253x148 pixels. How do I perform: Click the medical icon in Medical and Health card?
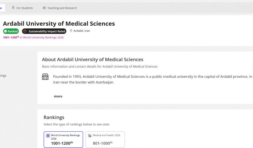pos(90,136)
